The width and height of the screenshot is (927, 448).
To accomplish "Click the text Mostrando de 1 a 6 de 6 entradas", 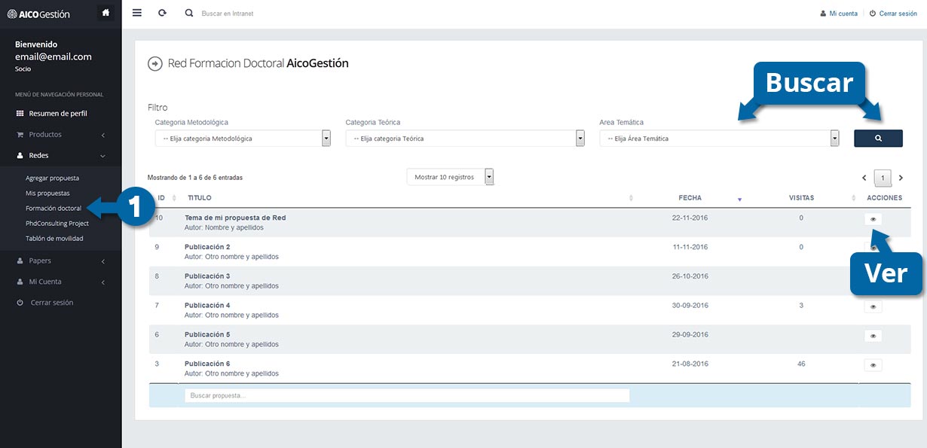I will coord(195,178).
